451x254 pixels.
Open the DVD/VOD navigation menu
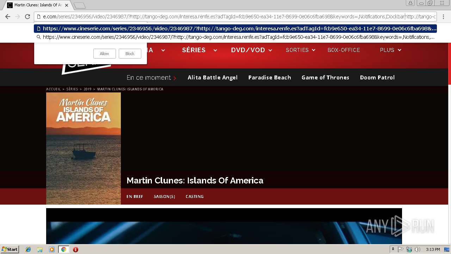(x=248, y=50)
